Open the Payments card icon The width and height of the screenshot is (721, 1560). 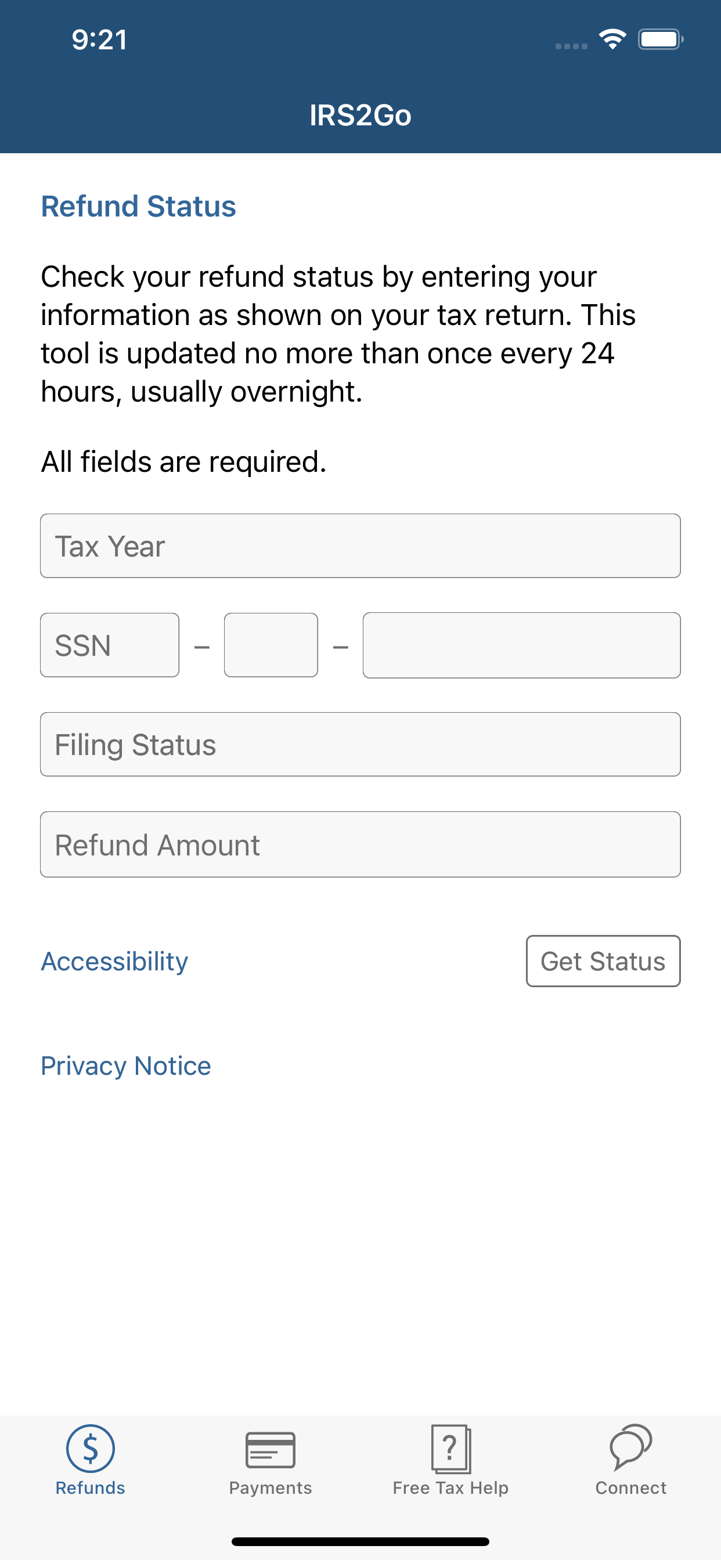(x=270, y=1450)
